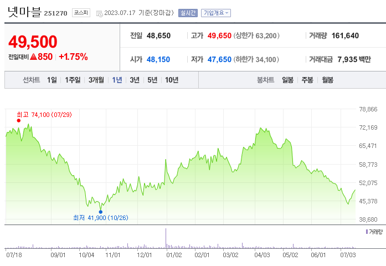Click the 최고 74,100 (07/29) label
The height and width of the screenshot is (266, 386).
point(44,115)
